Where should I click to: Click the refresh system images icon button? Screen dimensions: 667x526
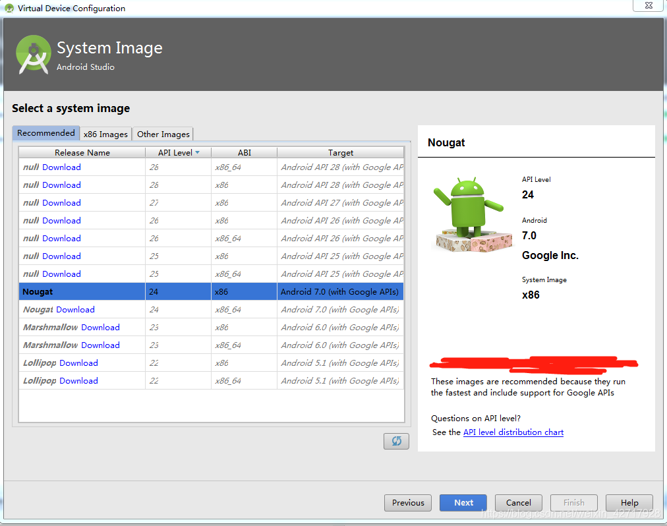pos(396,441)
